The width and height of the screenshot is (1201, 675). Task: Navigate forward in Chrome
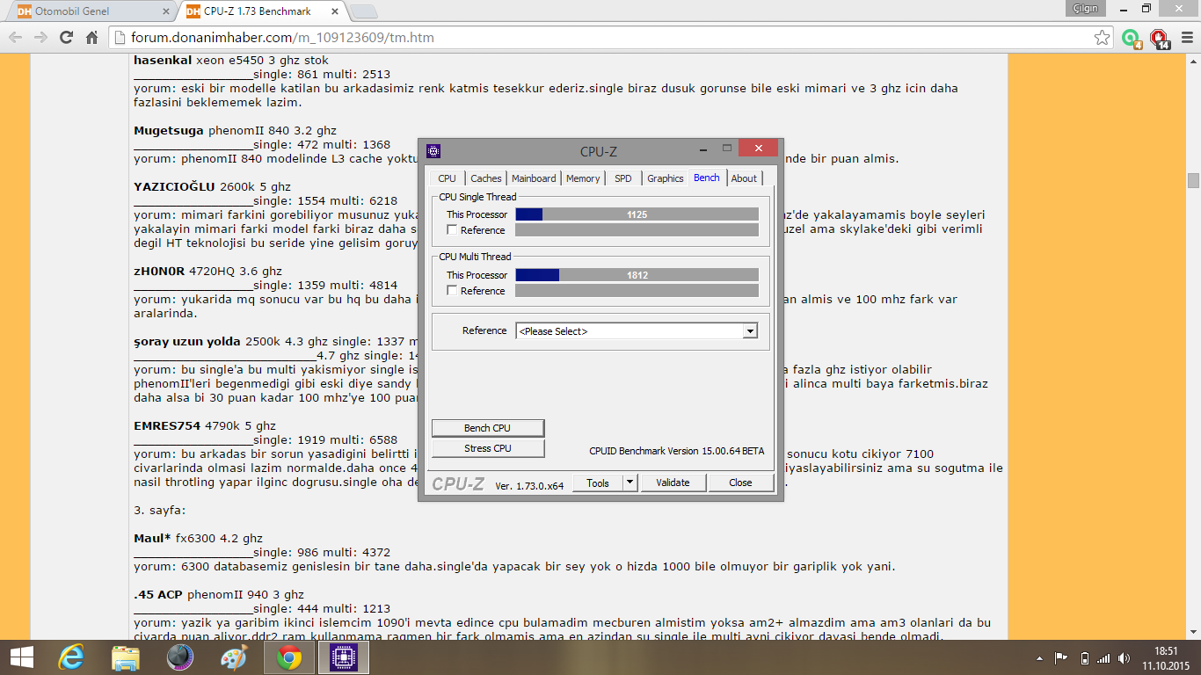click(x=40, y=38)
